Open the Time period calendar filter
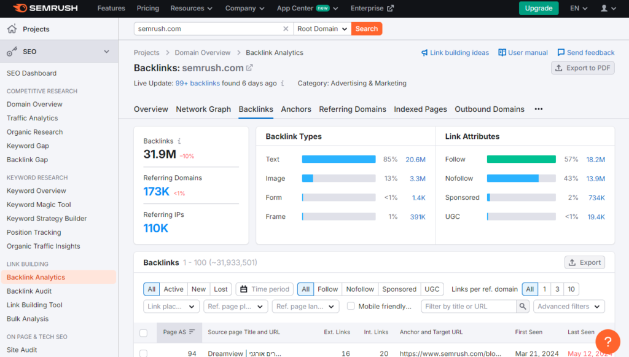Image resolution: width=629 pixels, height=357 pixels. pyautogui.click(x=264, y=289)
